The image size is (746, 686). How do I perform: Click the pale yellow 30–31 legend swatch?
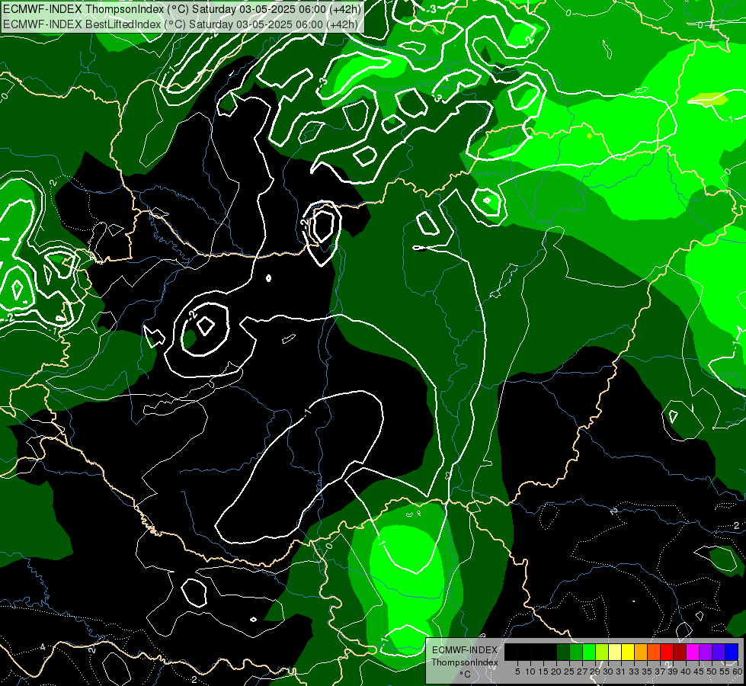pos(615,652)
